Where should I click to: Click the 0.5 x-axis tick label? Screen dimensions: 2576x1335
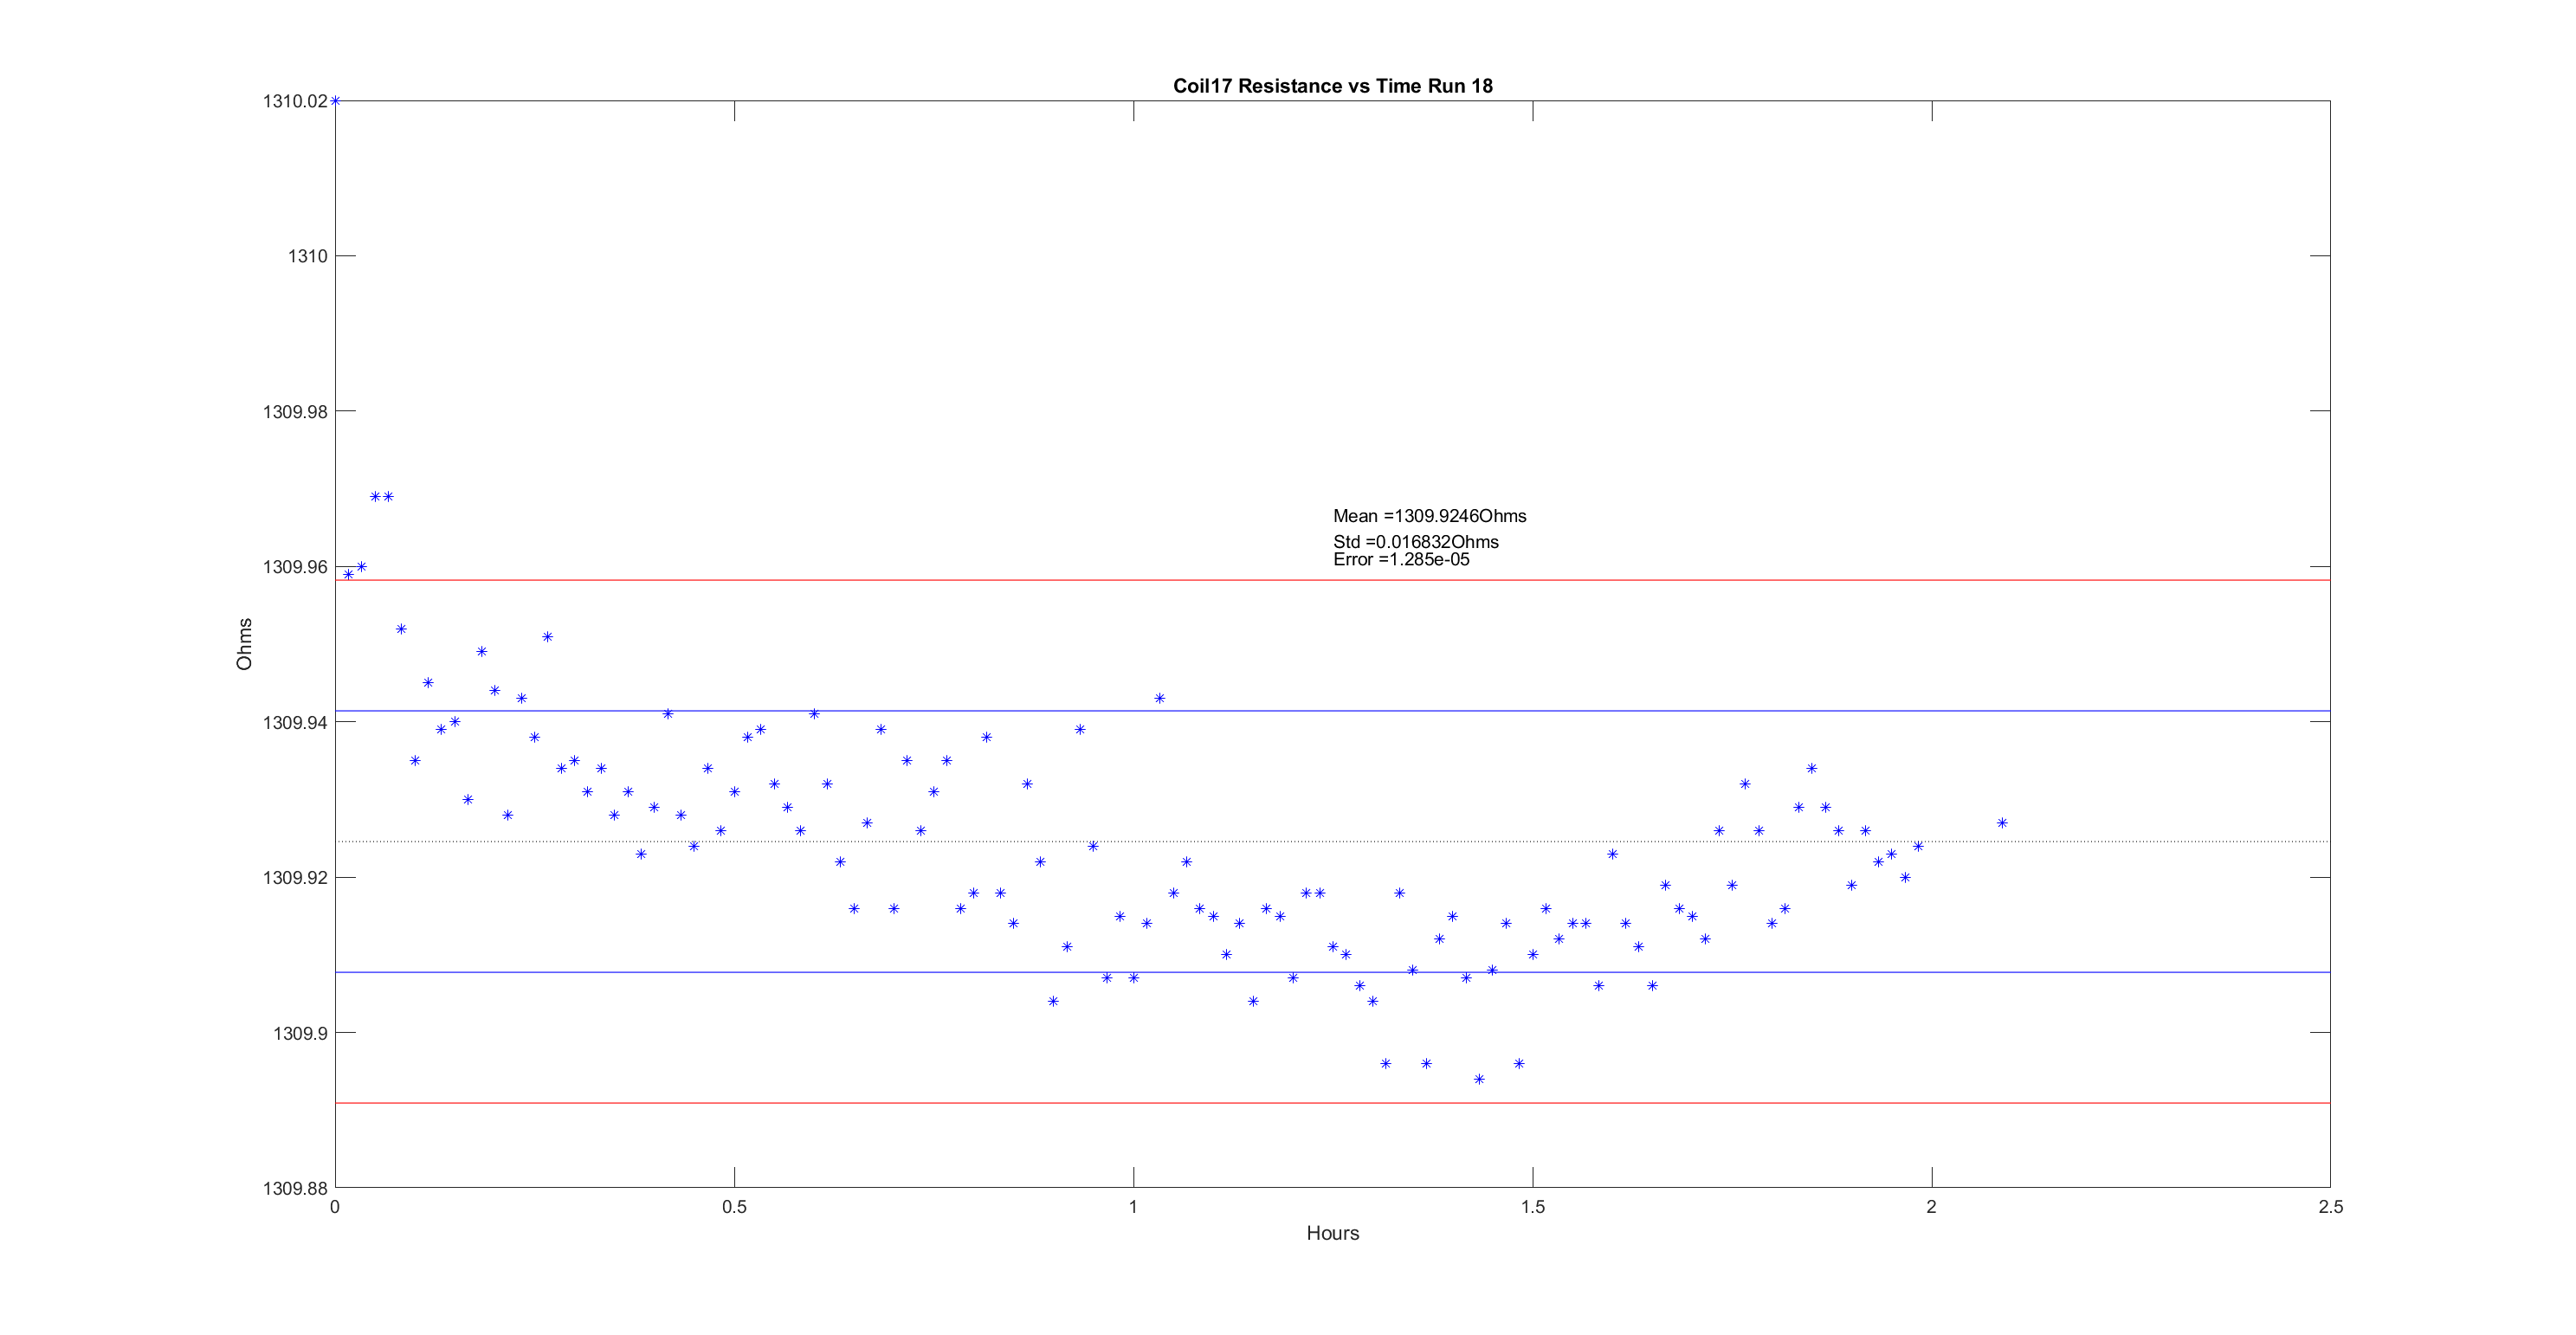click(x=734, y=1207)
